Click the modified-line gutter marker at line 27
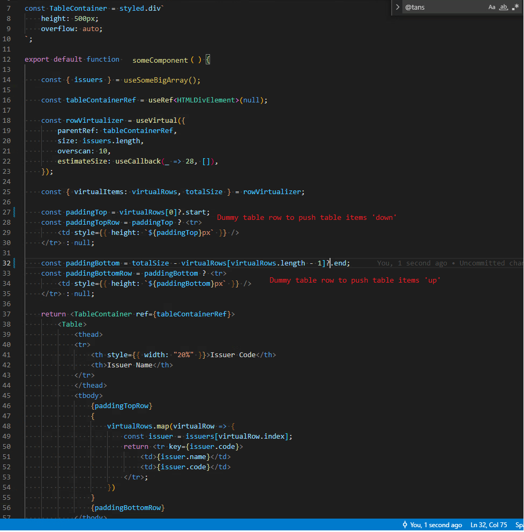This screenshot has height=532, width=524. coord(14,212)
